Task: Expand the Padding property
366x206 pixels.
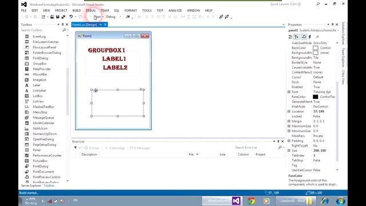Action: 289,141
